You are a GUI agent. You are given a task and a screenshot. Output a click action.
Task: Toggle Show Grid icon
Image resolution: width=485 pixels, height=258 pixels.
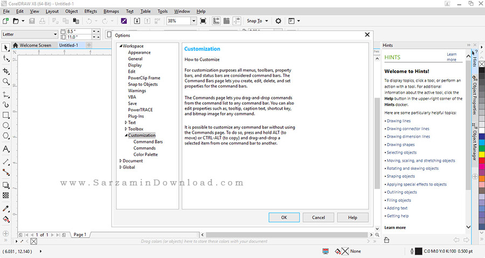pyautogui.click(x=226, y=21)
